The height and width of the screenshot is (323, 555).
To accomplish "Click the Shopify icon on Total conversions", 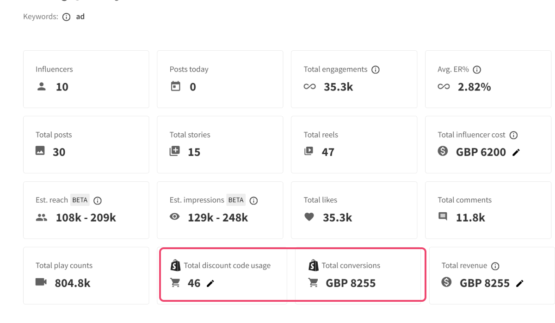I will [313, 265].
